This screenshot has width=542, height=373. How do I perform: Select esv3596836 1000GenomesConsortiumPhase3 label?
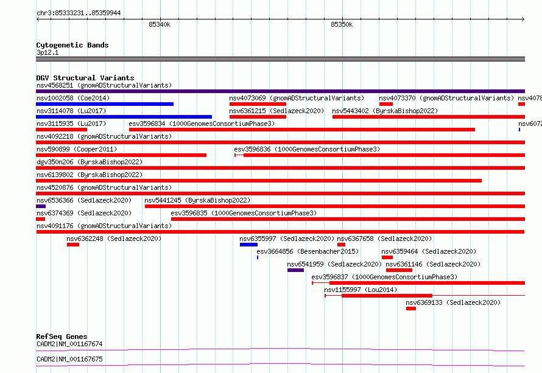[x=307, y=149]
